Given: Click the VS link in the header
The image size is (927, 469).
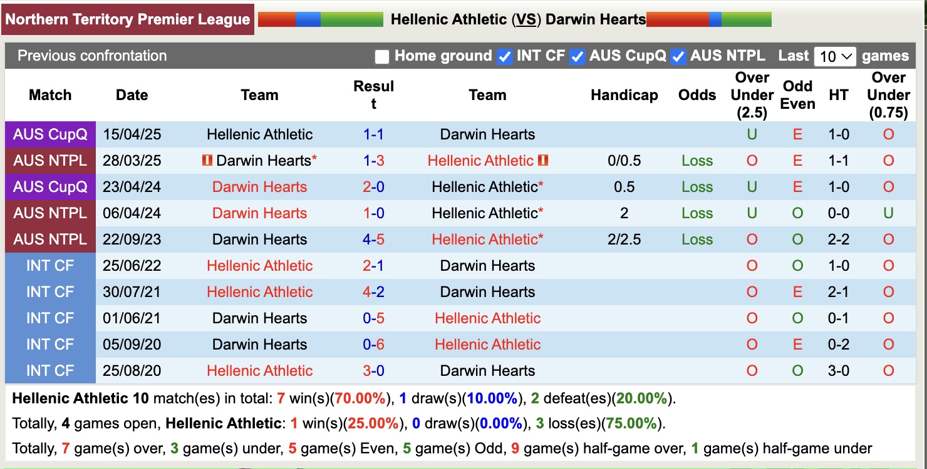Looking at the screenshot, I should point(526,19).
